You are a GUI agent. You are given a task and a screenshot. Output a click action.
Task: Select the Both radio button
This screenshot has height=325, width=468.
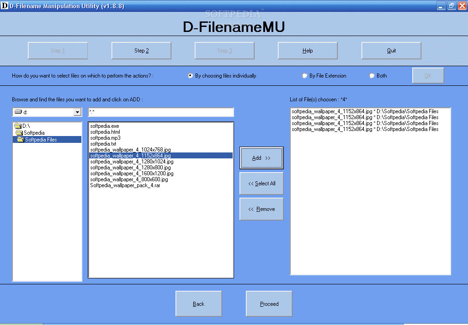pos(372,76)
